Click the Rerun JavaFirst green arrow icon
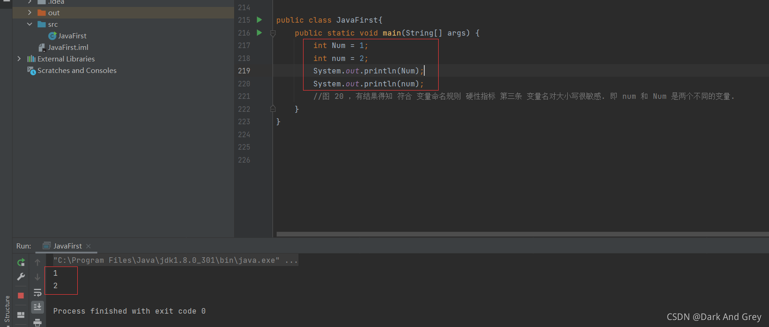This screenshot has height=327, width=769. [21, 262]
